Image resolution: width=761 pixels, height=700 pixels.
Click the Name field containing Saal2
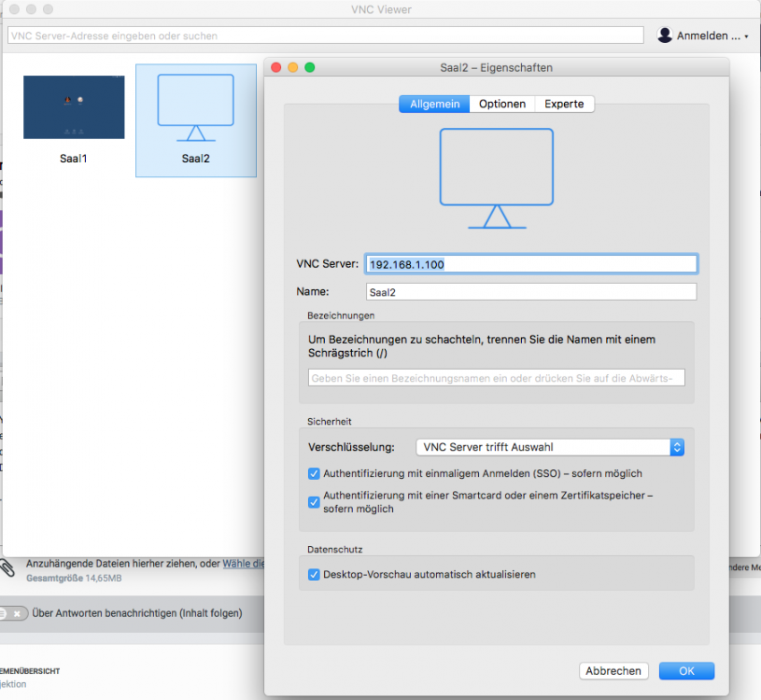[531, 292]
